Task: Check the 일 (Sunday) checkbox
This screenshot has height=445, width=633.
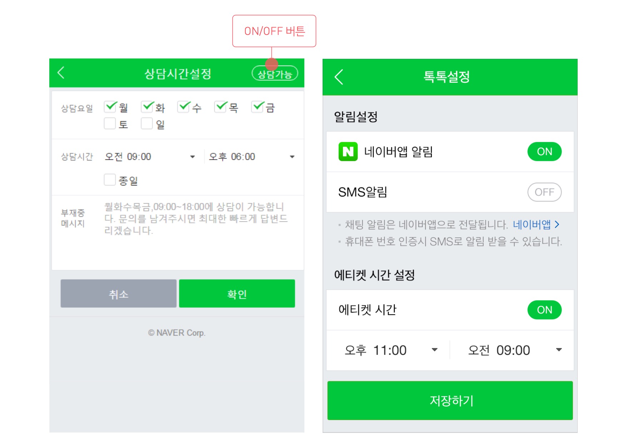Action: (x=146, y=123)
